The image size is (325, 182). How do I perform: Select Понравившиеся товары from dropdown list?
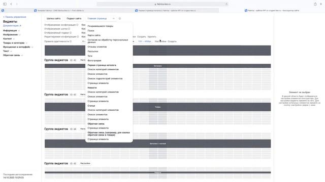pos(101,26)
